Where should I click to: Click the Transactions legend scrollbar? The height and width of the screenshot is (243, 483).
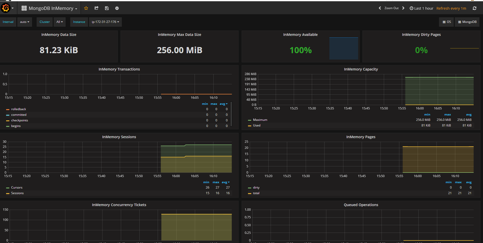[x=231, y=114]
